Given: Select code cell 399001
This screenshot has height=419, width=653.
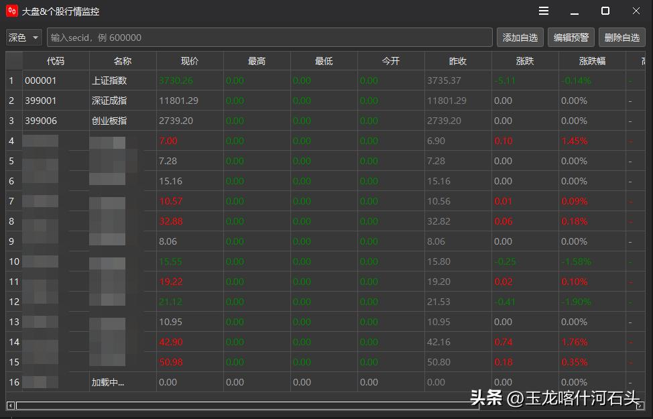Looking at the screenshot, I should [56, 101].
